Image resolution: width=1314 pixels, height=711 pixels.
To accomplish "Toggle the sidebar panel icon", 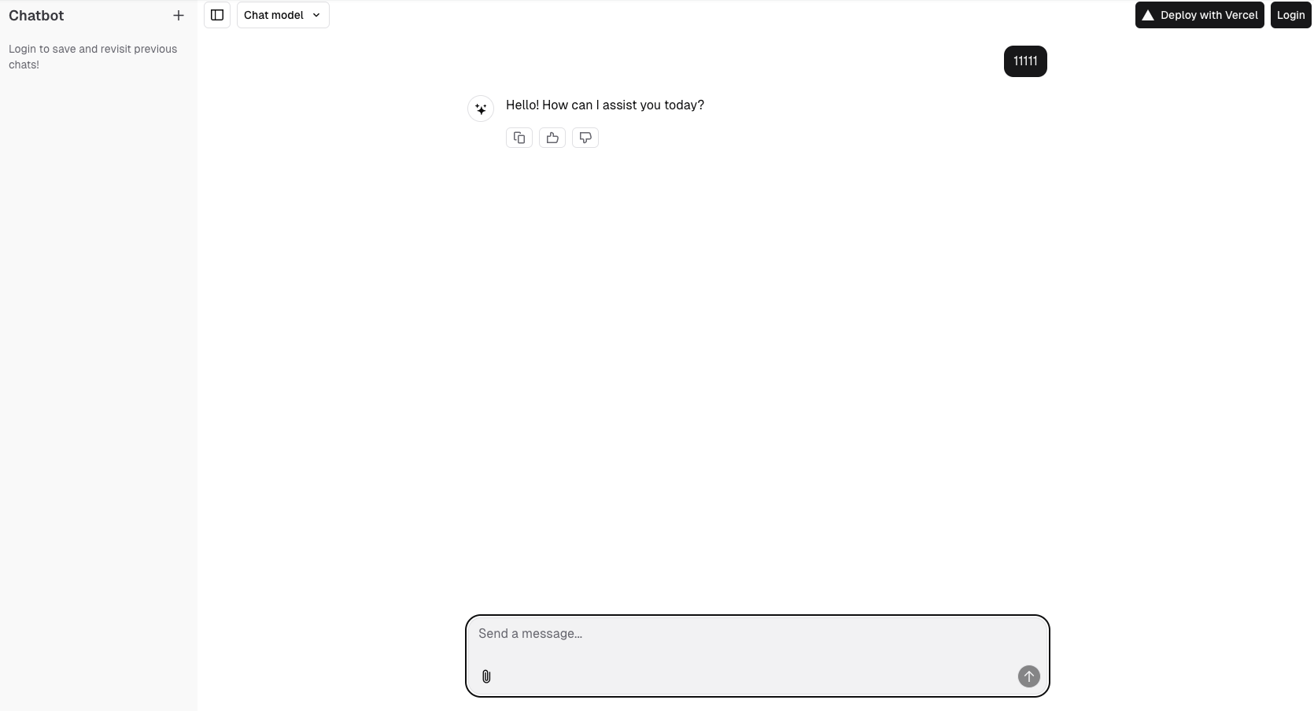I will pos(217,15).
